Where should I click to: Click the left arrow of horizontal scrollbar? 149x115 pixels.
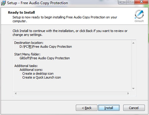16,93
